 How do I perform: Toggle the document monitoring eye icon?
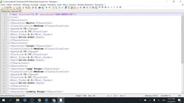80,8
